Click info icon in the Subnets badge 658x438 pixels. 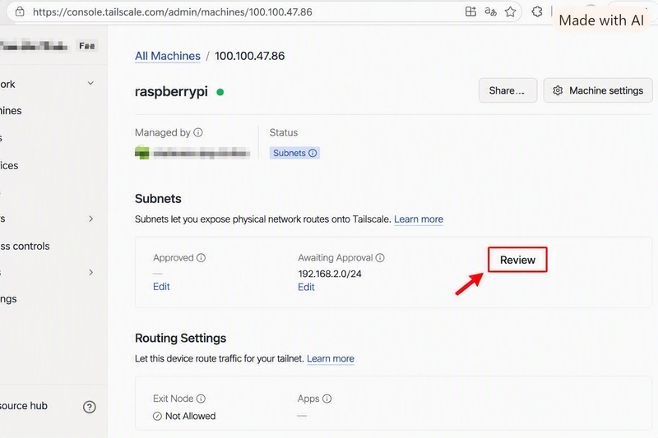(x=313, y=153)
